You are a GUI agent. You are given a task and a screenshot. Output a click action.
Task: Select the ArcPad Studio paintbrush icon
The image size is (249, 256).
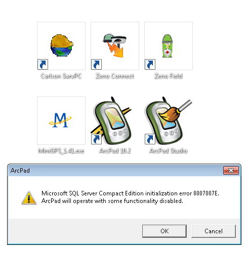168,121
